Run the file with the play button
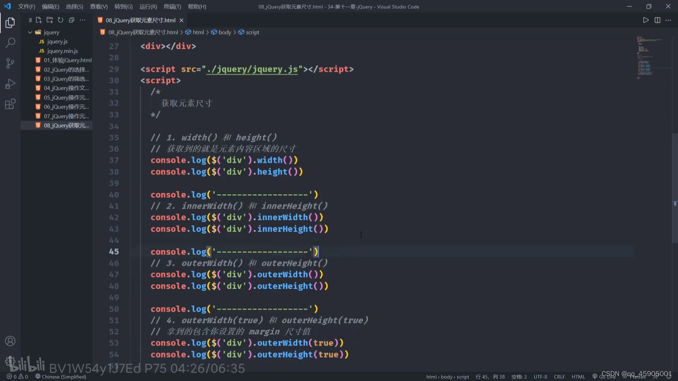Image resolution: width=678 pixels, height=381 pixels. click(x=646, y=20)
